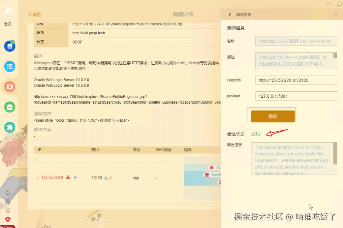Screen dimensions: 343x228
Task: Click the link icon next to port 30120
Action: (111, 178)
